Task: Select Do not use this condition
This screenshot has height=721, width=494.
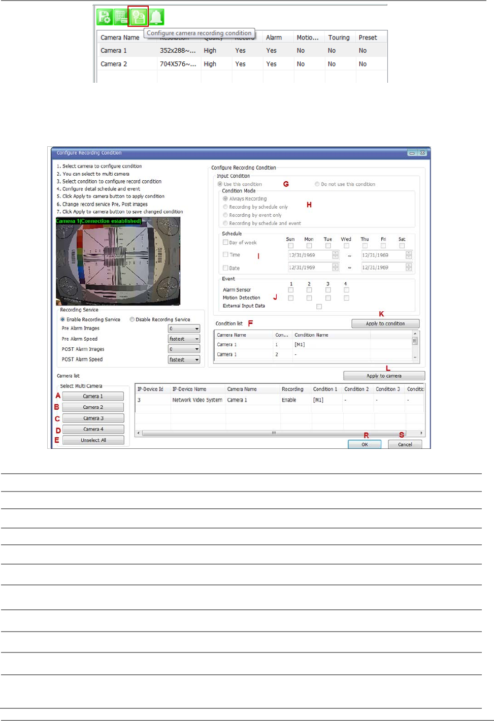Action: point(317,184)
